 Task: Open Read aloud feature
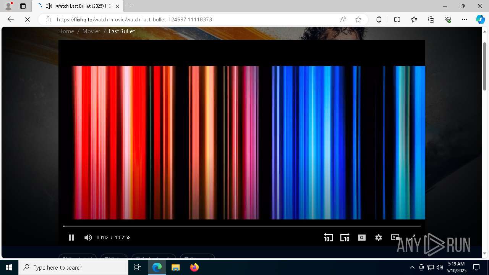pyautogui.click(x=343, y=19)
